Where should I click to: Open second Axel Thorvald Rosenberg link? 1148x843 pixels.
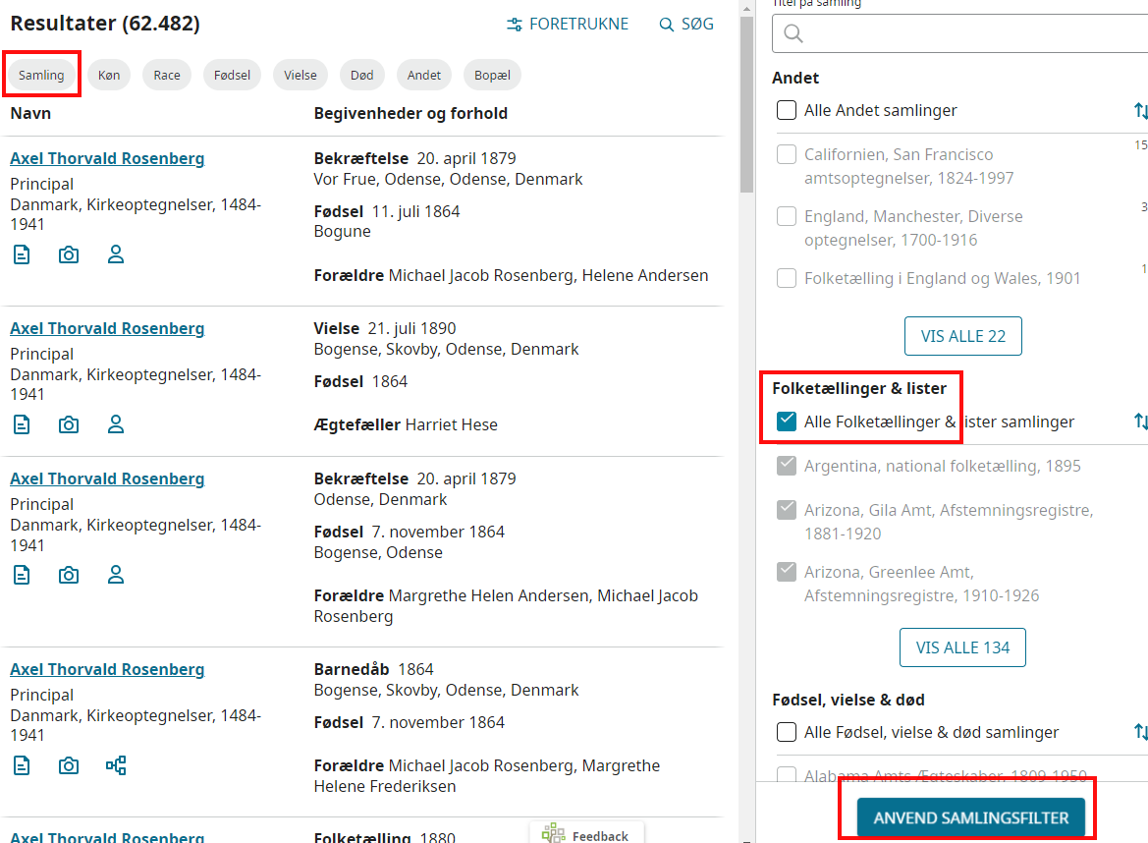click(x=107, y=328)
